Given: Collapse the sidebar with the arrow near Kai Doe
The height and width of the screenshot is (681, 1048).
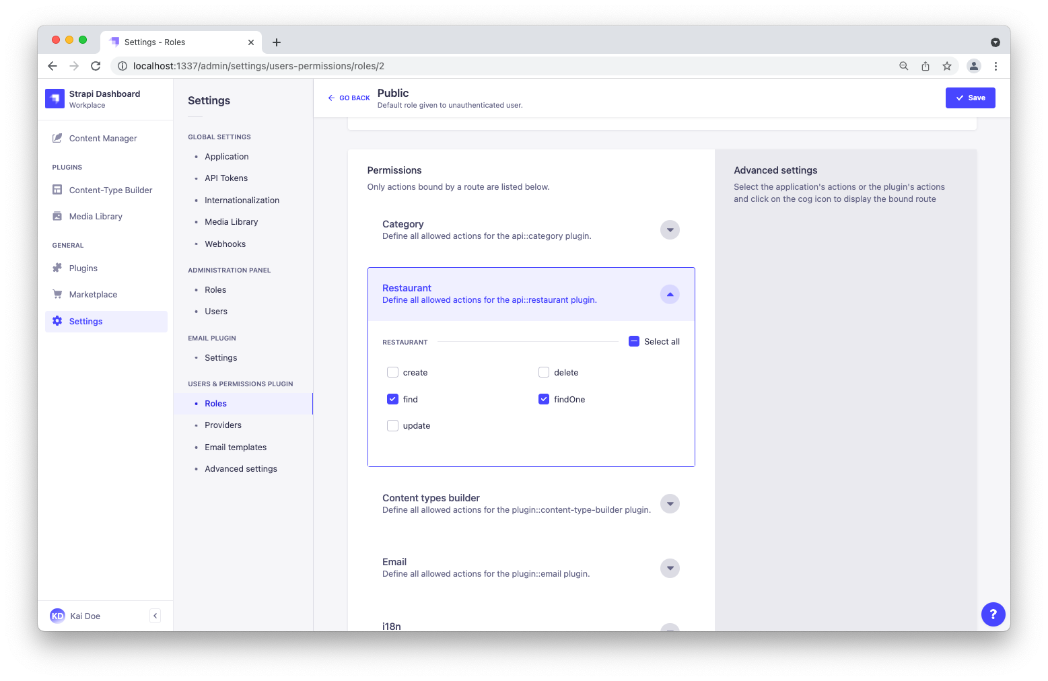Looking at the screenshot, I should pyautogui.click(x=155, y=615).
